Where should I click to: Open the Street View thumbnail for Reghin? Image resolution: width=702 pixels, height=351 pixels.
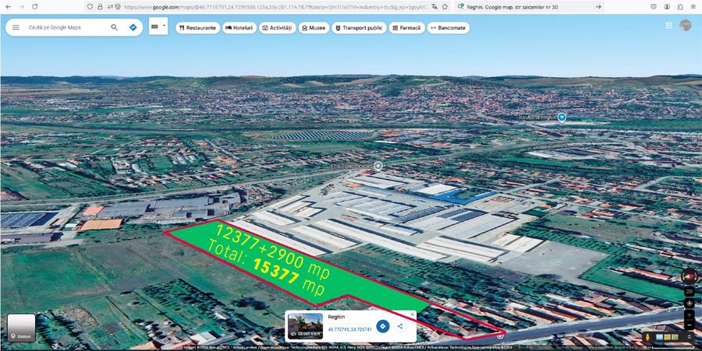coord(305,325)
